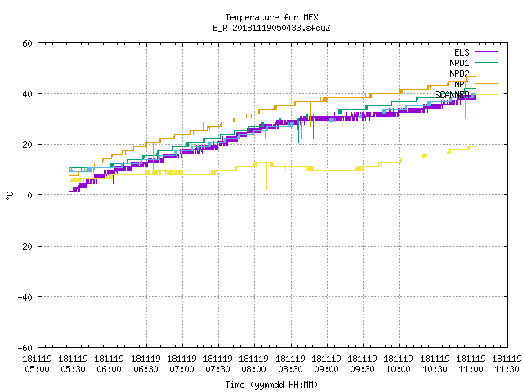
Task: Click the x-axis tick label 05:30
Action: (x=73, y=370)
